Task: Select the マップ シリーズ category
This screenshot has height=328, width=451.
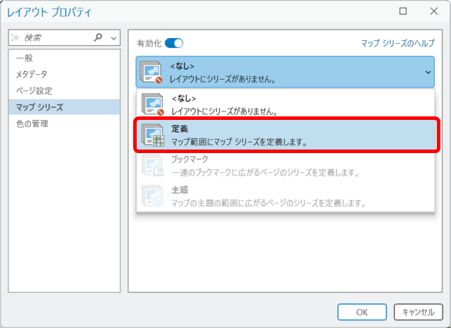Action: click(39, 107)
